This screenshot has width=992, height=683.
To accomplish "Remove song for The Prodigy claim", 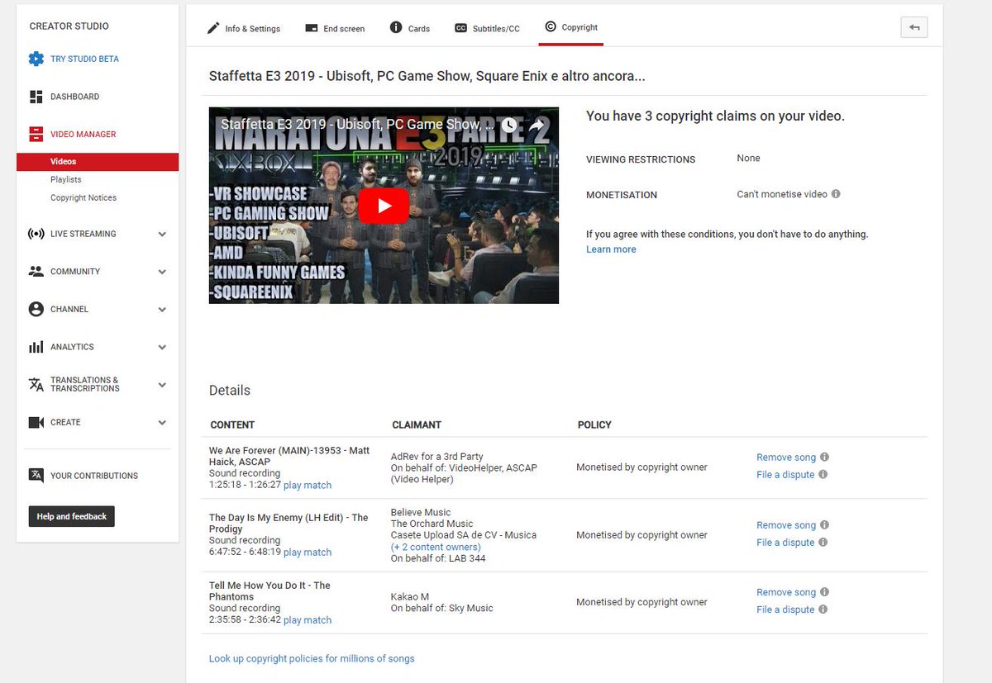I will [786, 525].
